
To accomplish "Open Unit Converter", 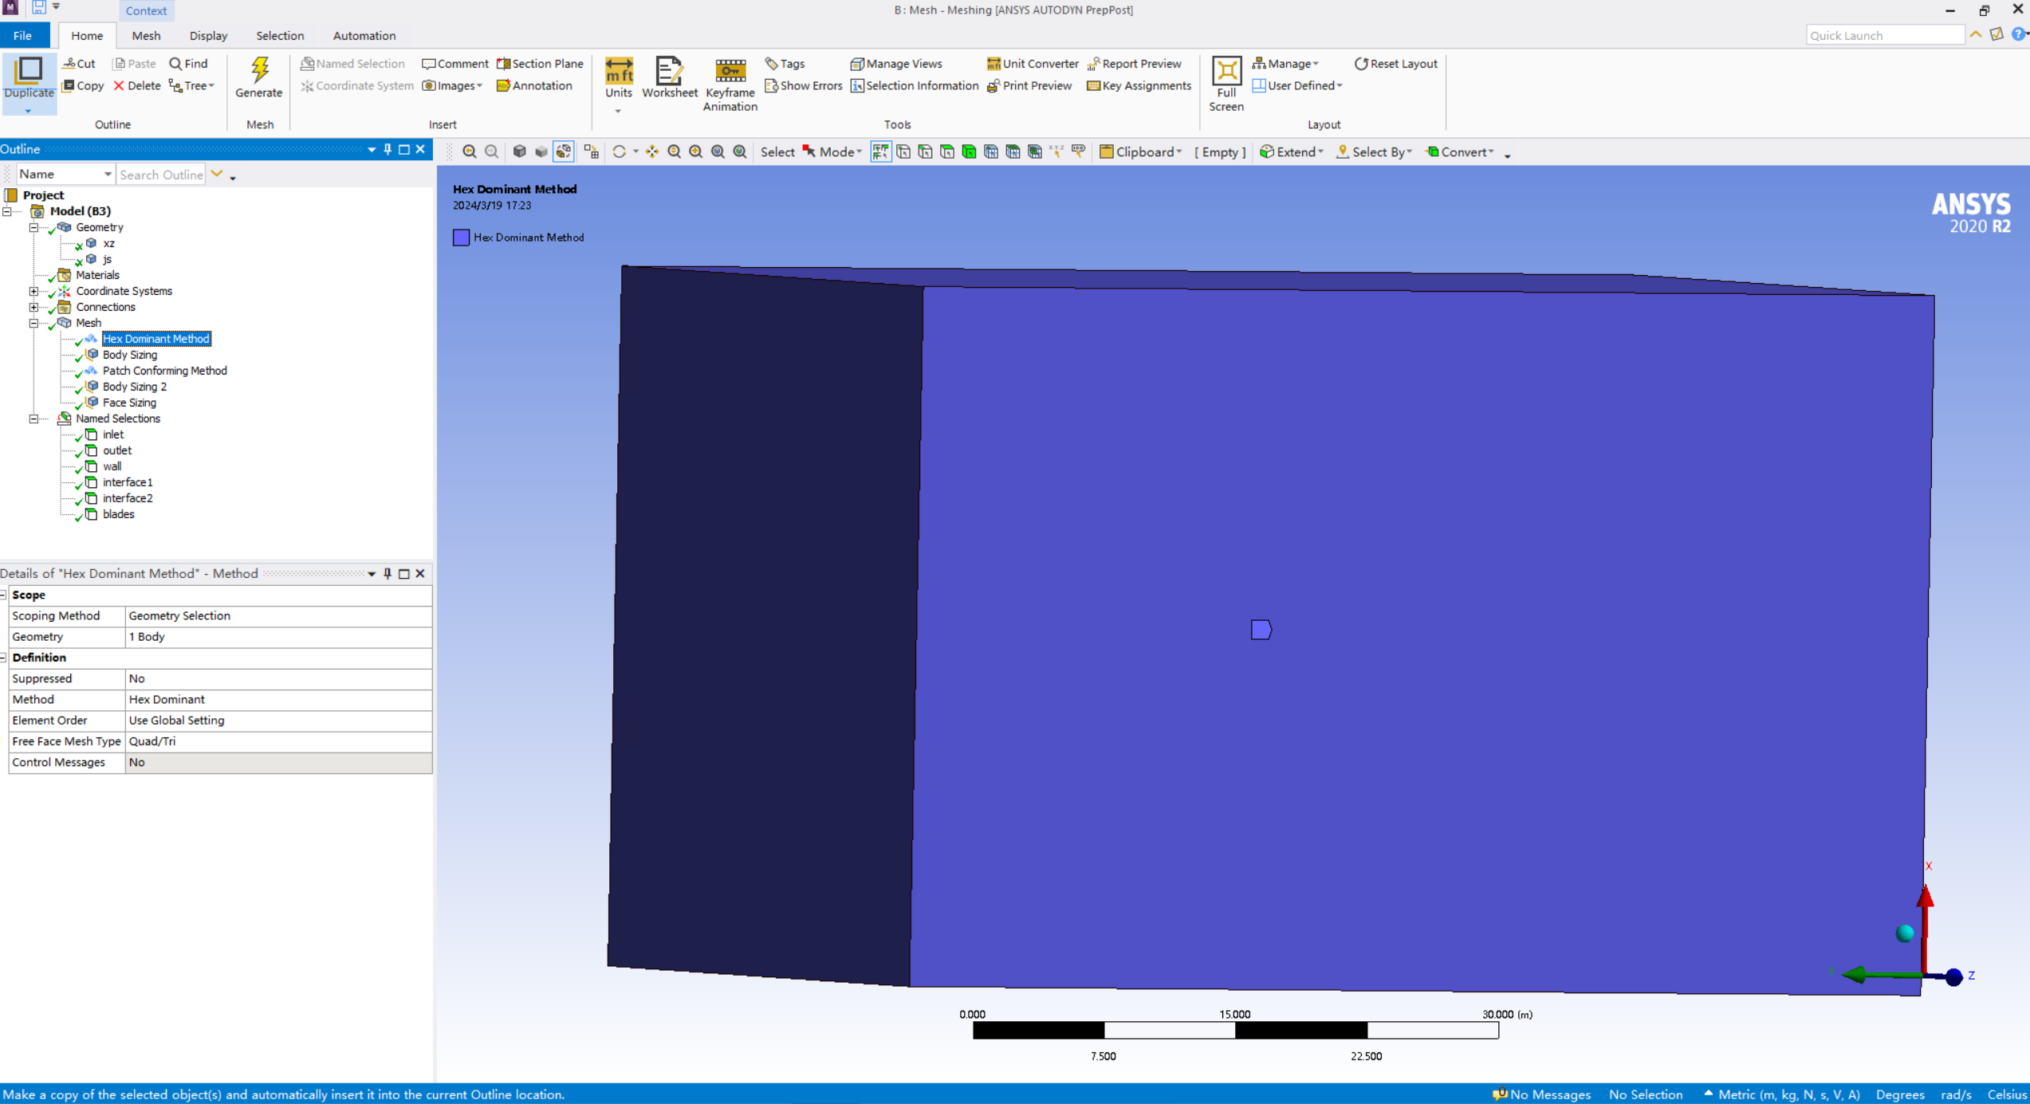I will (x=1032, y=64).
